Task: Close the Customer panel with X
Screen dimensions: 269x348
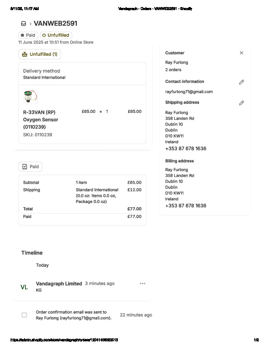Action: 241,53
